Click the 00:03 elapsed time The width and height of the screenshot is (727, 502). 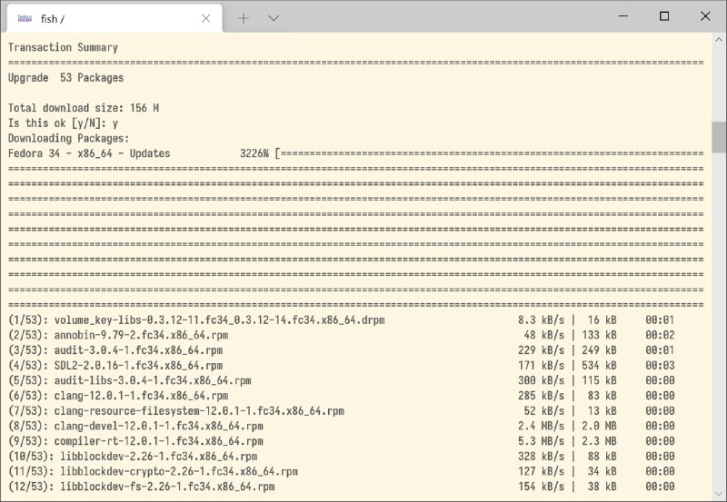click(x=660, y=366)
